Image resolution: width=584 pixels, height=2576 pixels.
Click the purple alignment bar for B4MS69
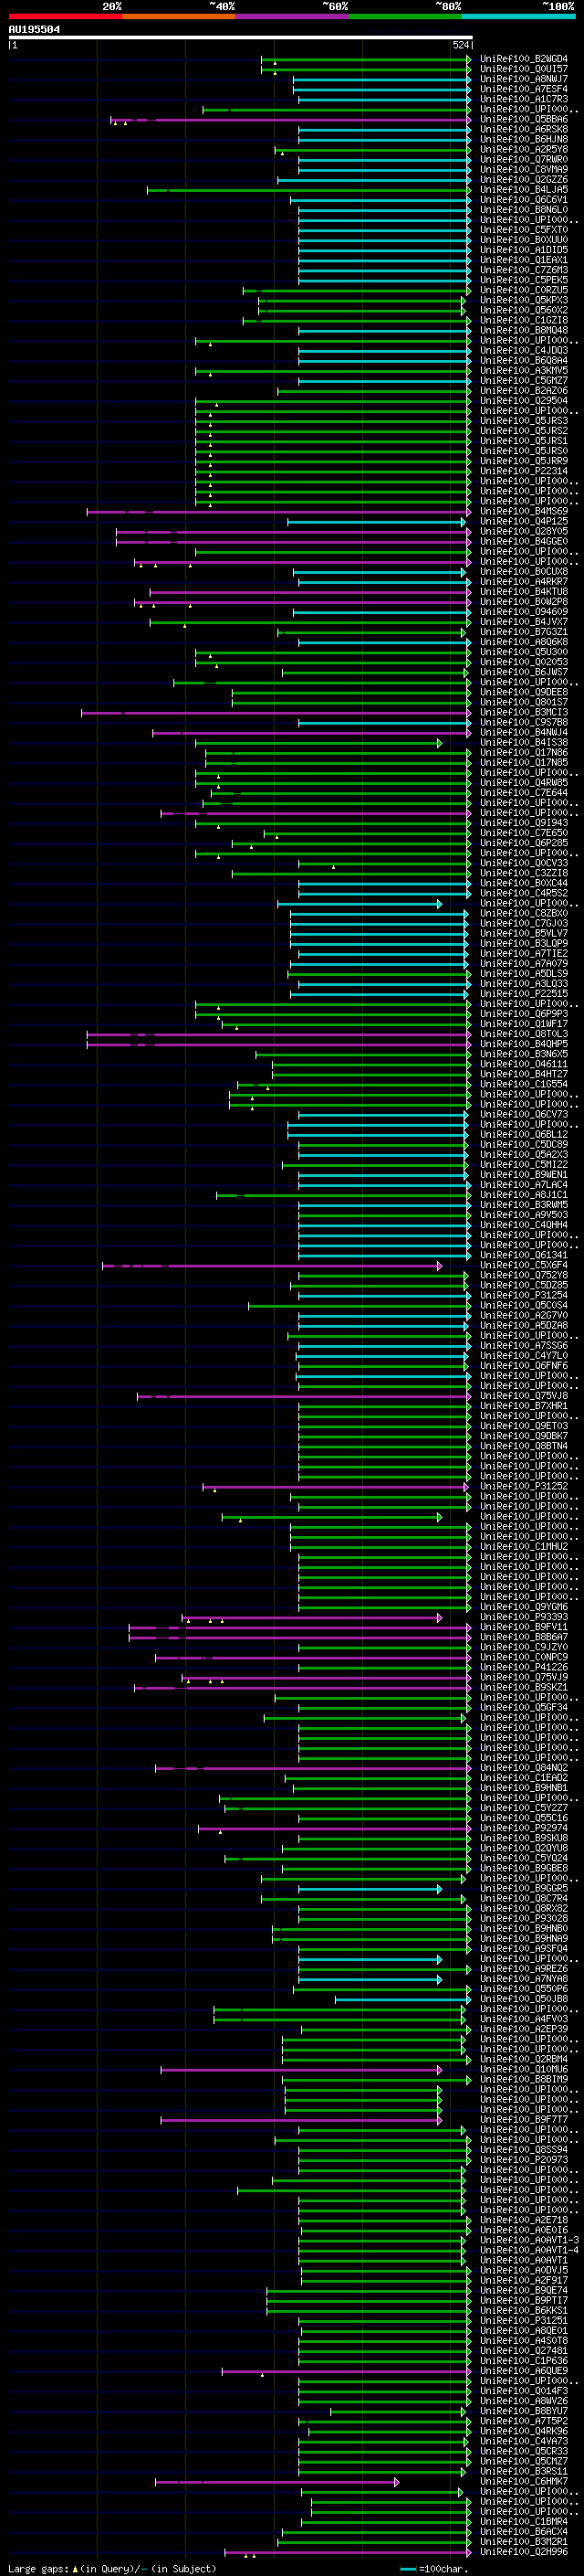[x=278, y=512]
